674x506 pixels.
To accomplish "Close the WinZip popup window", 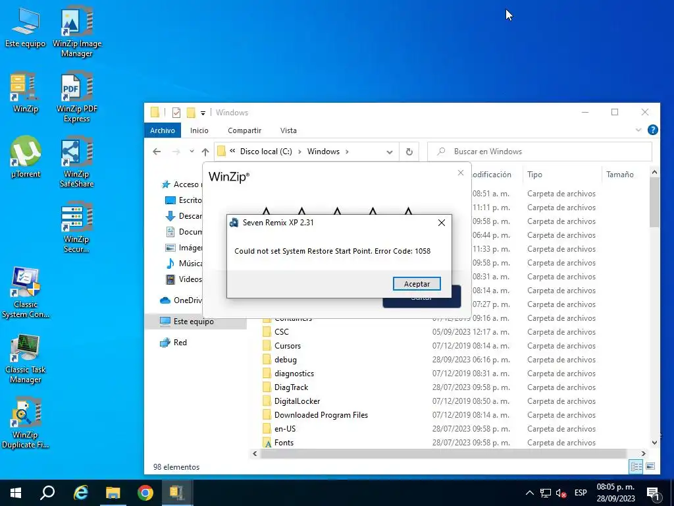I will (461, 173).
